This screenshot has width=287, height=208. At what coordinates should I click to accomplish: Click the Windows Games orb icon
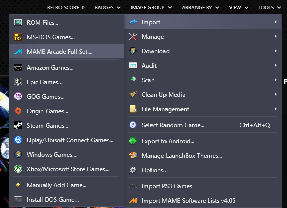tap(18, 154)
